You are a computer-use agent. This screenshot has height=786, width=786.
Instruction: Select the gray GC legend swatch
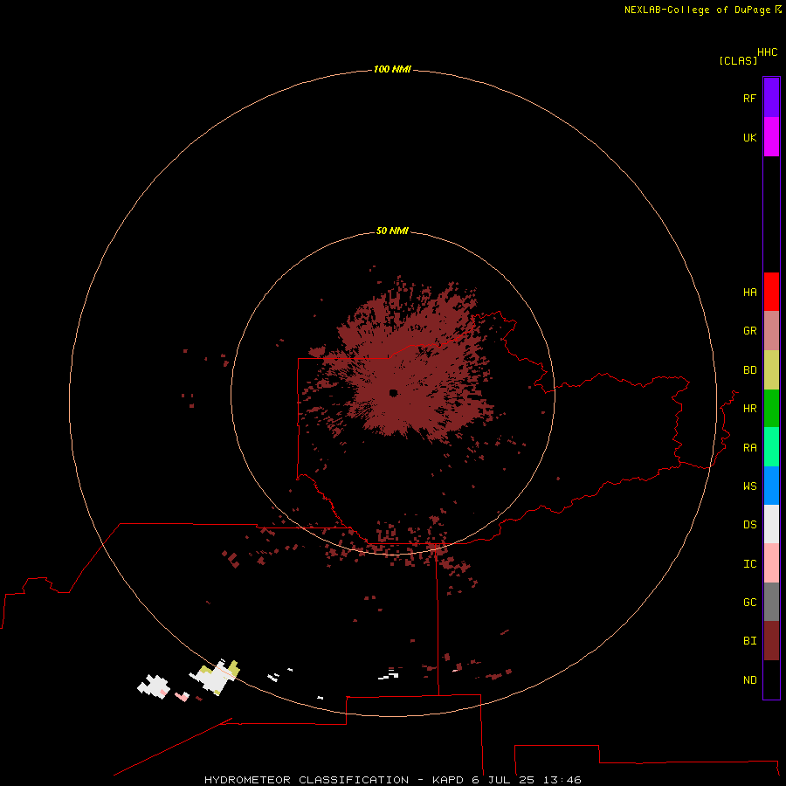[x=771, y=602]
